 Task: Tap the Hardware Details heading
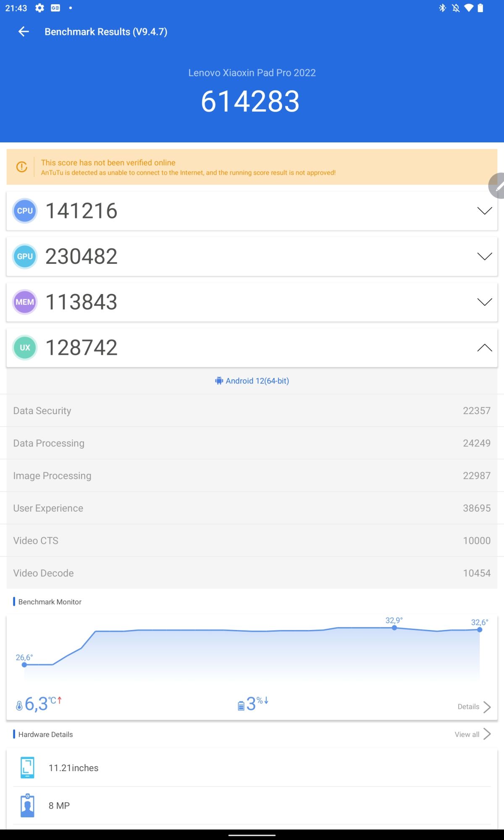45,735
